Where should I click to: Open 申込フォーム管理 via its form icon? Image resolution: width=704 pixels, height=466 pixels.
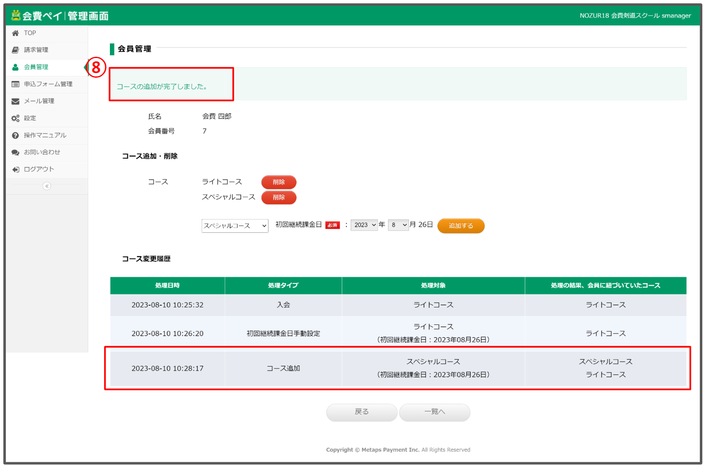pos(15,84)
